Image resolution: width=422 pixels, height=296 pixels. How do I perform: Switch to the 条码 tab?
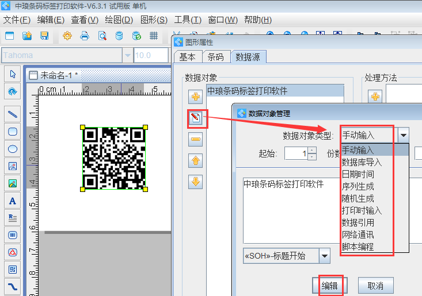tap(215, 57)
